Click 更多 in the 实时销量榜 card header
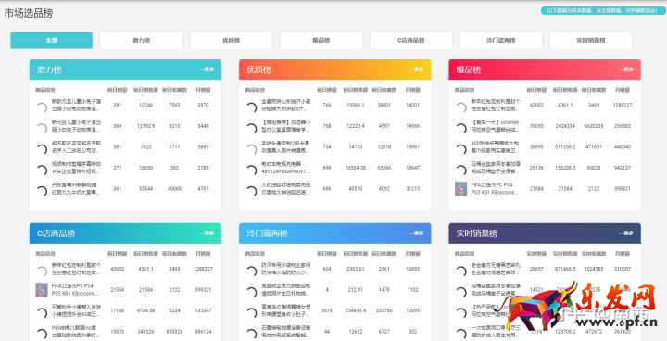 click(x=626, y=234)
